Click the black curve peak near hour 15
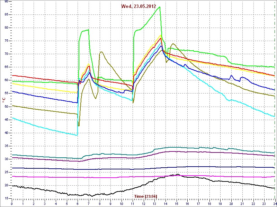 point(178,174)
